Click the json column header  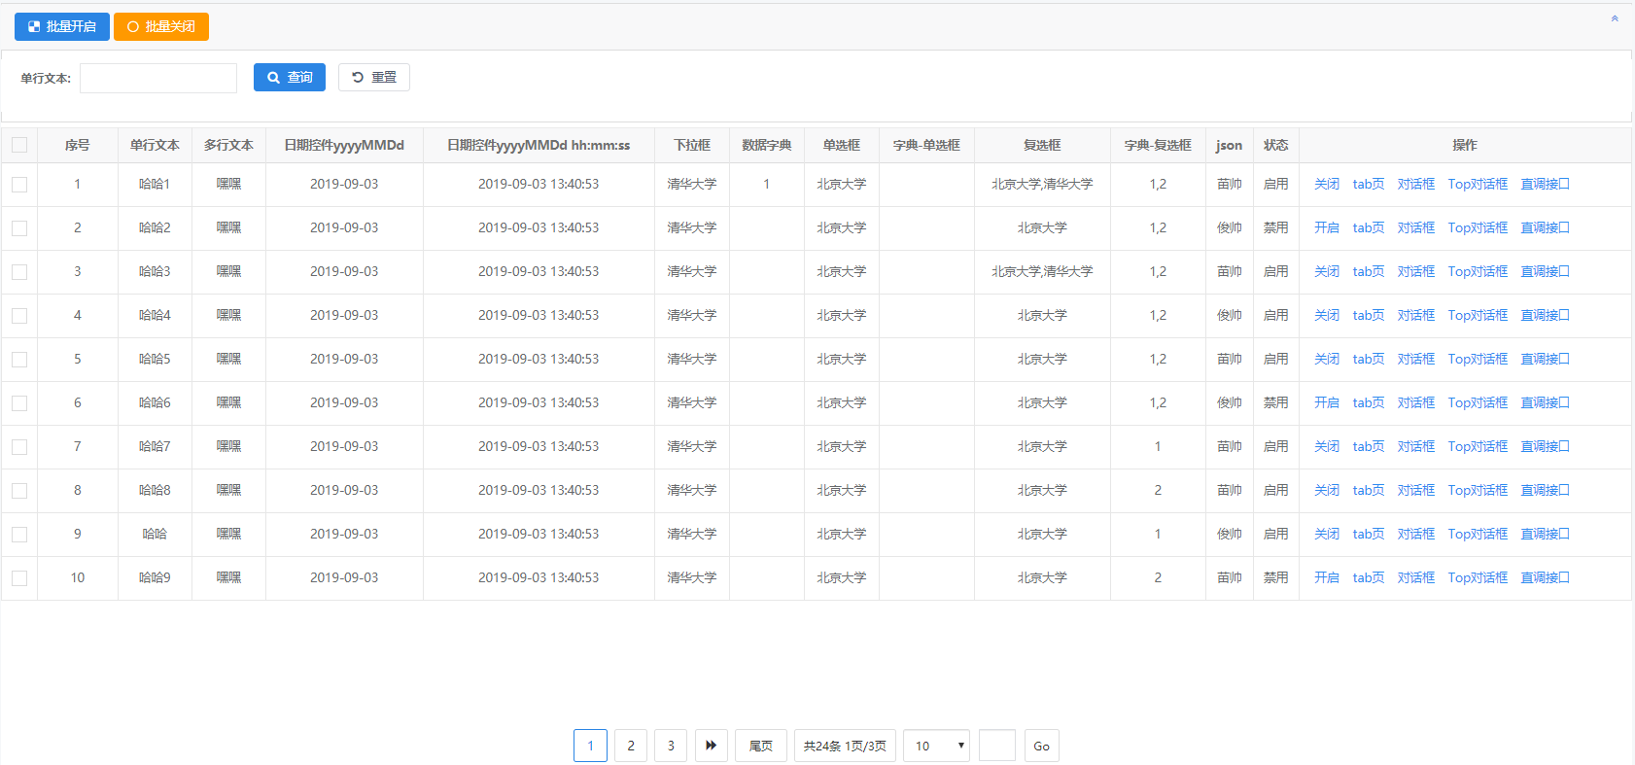coord(1229,145)
